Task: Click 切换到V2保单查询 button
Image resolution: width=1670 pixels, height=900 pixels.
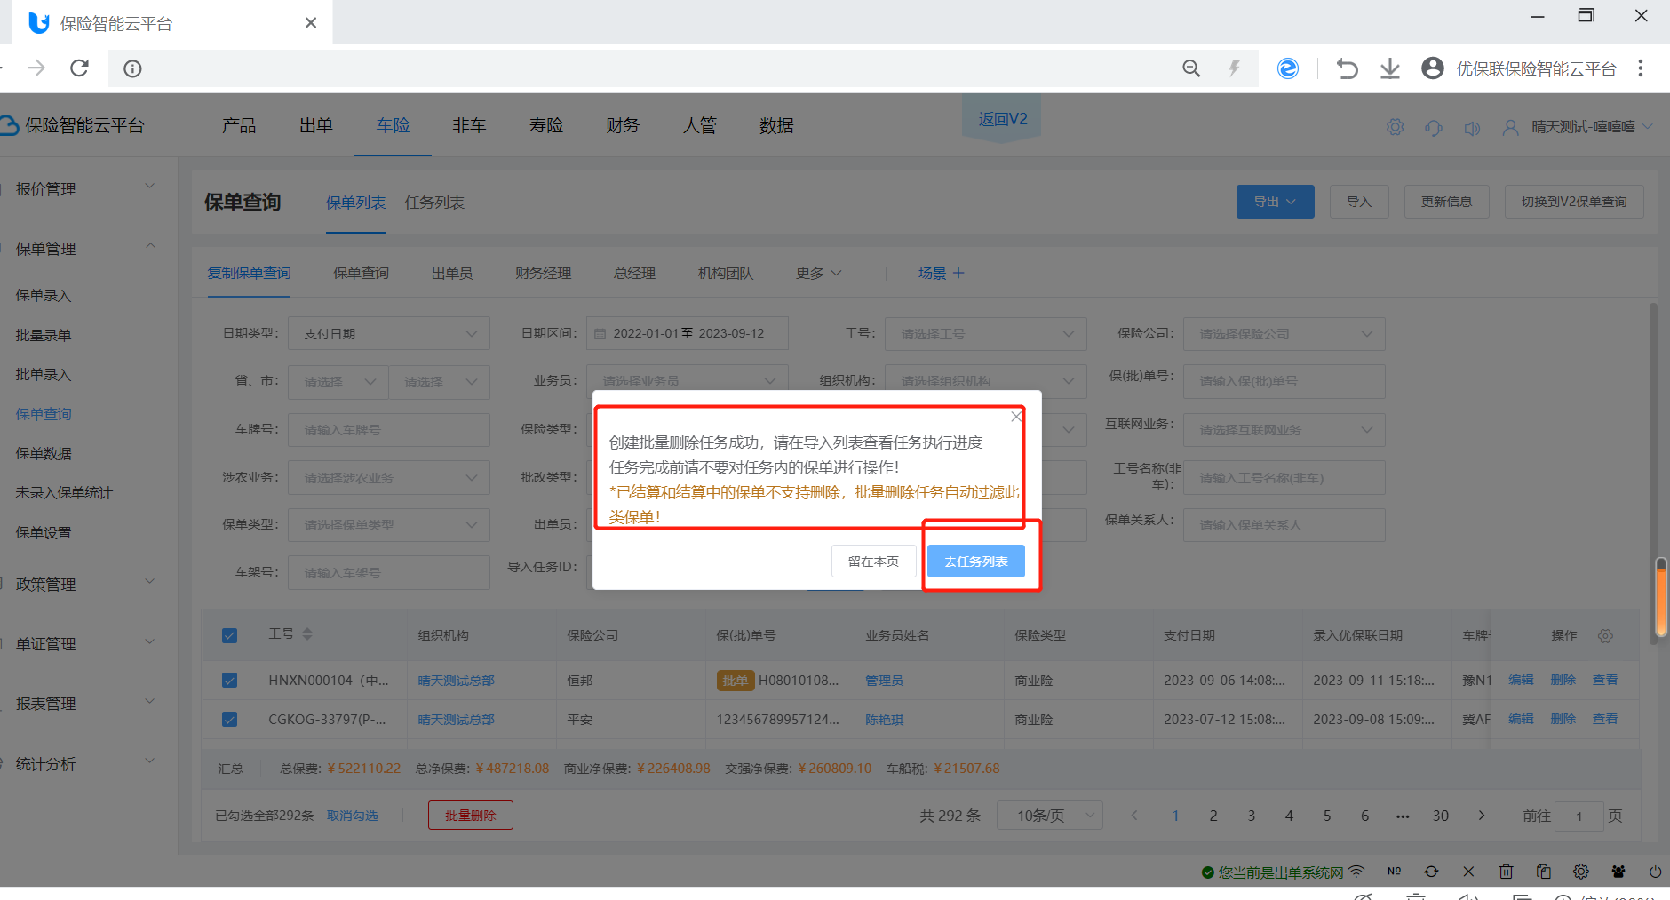Action: (x=1574, y=202)
